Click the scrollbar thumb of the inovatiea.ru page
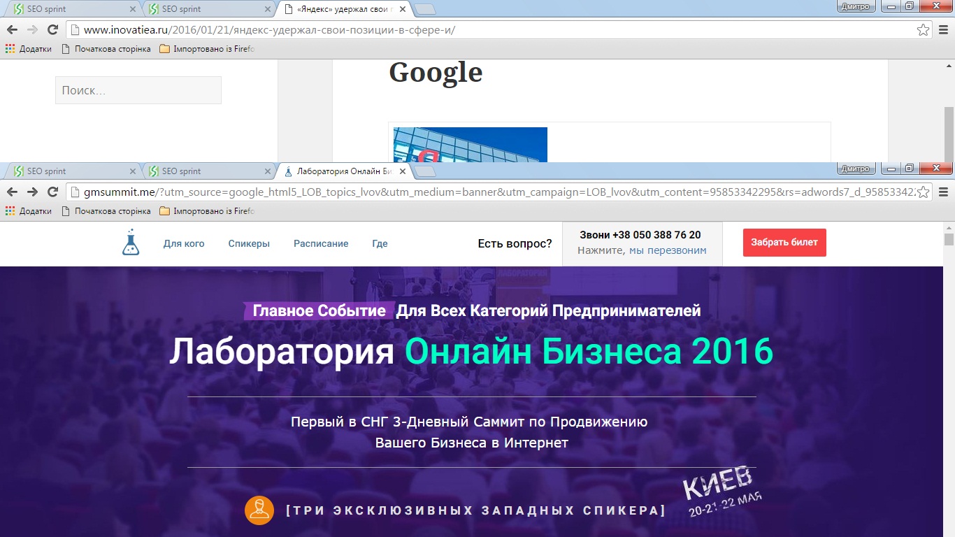 (949, 133)
